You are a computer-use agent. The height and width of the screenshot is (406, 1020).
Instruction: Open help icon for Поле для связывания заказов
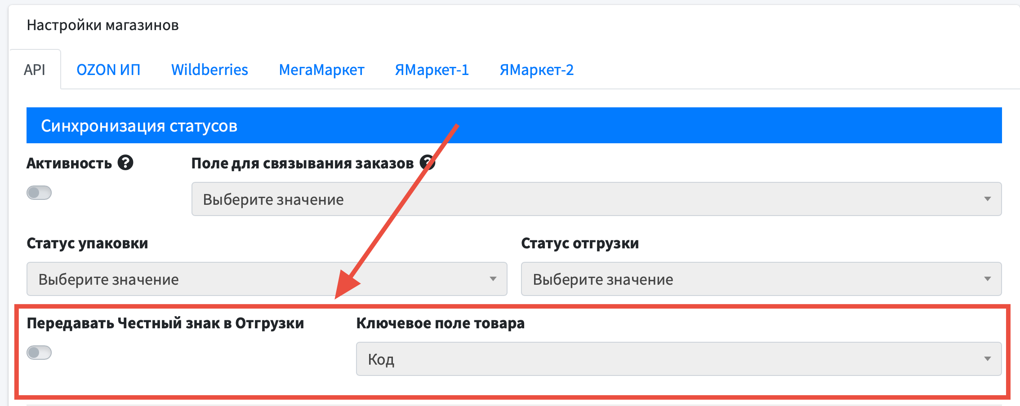point(428,163)
